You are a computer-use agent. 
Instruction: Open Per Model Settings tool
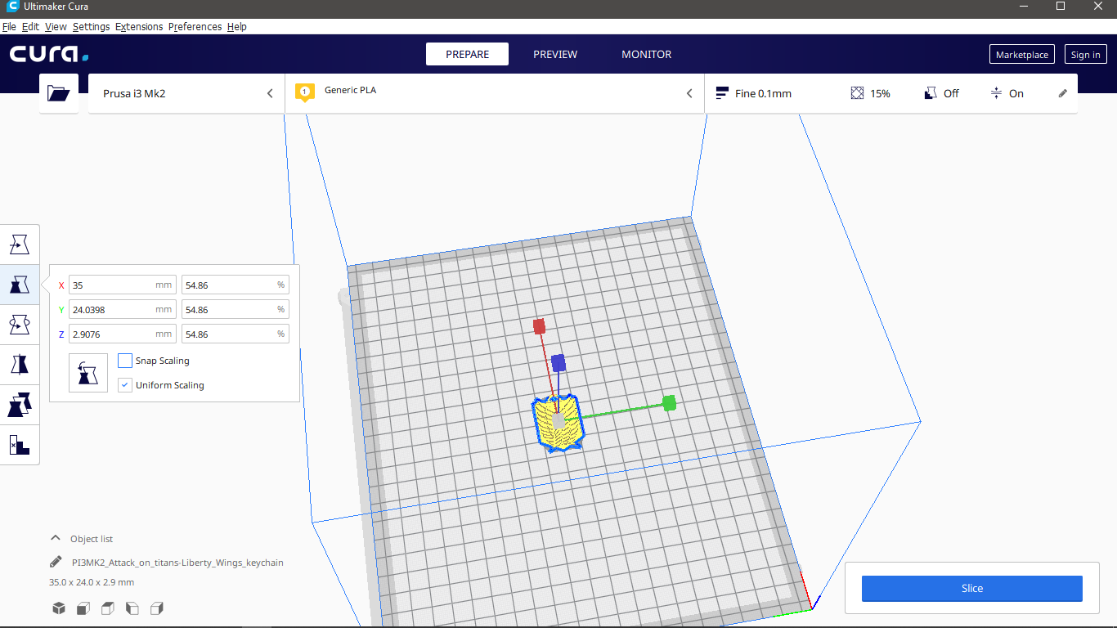[x=20, y=405]
